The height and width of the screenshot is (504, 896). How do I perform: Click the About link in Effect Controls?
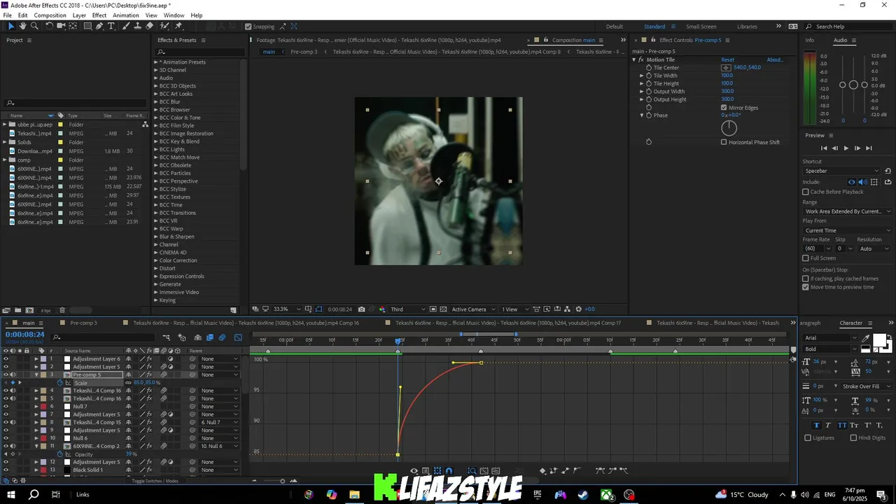point(775,59)
